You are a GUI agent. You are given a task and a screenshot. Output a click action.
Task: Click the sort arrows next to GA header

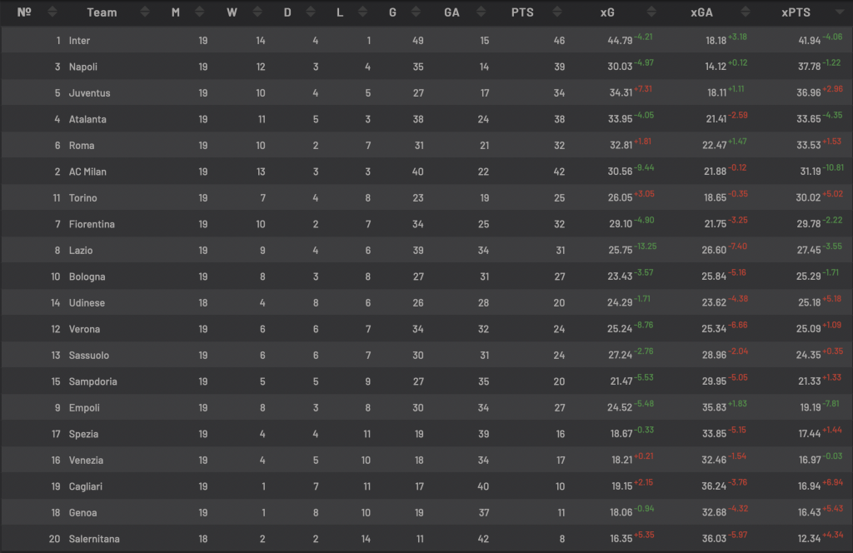tap(481, 12)
